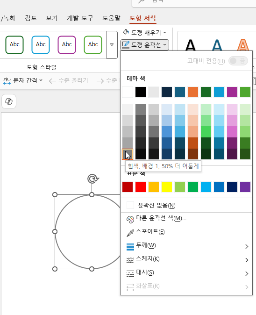
Task: Open the 스케치 submenu
Action: pyautogui.click(x=186, y=259)
